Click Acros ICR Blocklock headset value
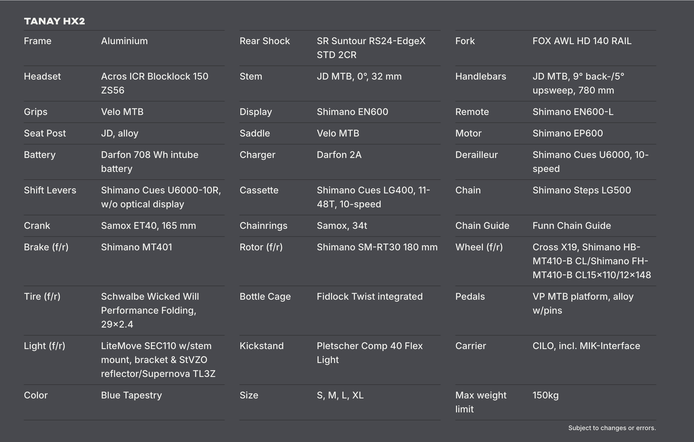This screenshot has height=442, width=694. pos(154,83)
